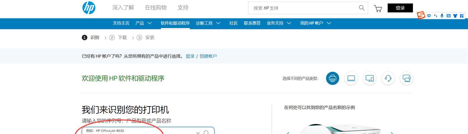Select the monitor-with-device product type icon
The image size is (468, 134).
tap(407, 78)
